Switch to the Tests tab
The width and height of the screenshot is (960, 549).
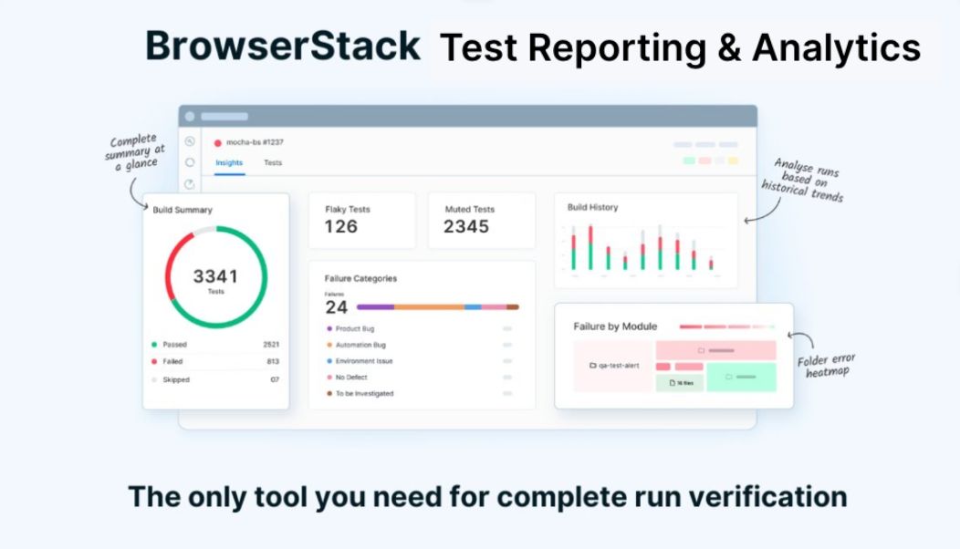click(x=273, y=163)
